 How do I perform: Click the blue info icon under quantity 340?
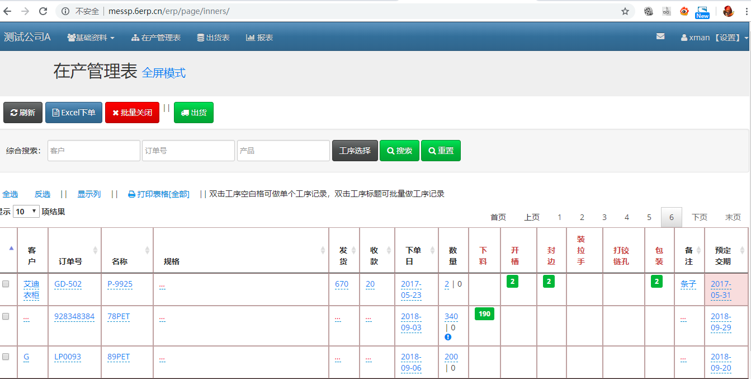pyautogui.click(x=448, y=337)
